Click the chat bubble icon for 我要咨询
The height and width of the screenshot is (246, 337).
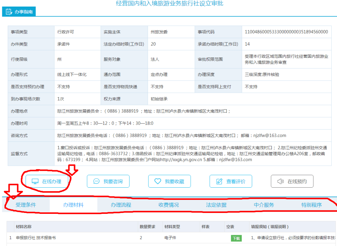click(96, 181)
